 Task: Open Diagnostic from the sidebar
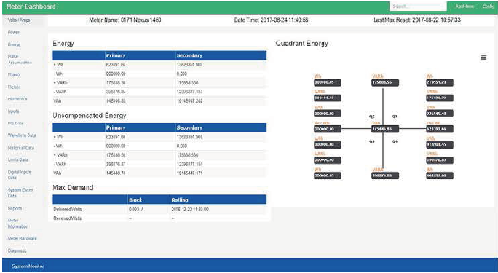[x=17, y=250]
